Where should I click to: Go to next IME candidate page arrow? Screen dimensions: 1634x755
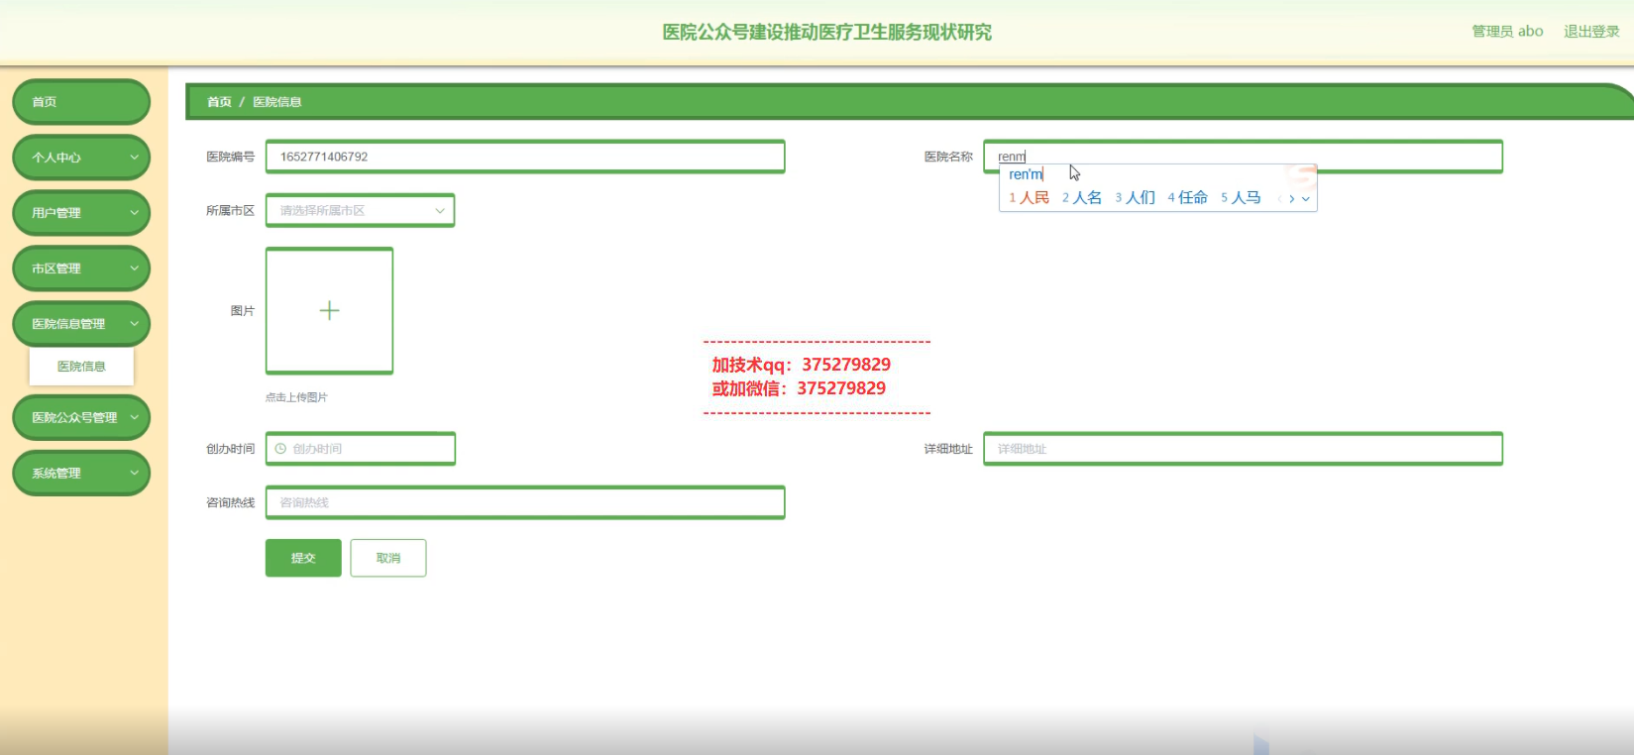click(1292, 199)
